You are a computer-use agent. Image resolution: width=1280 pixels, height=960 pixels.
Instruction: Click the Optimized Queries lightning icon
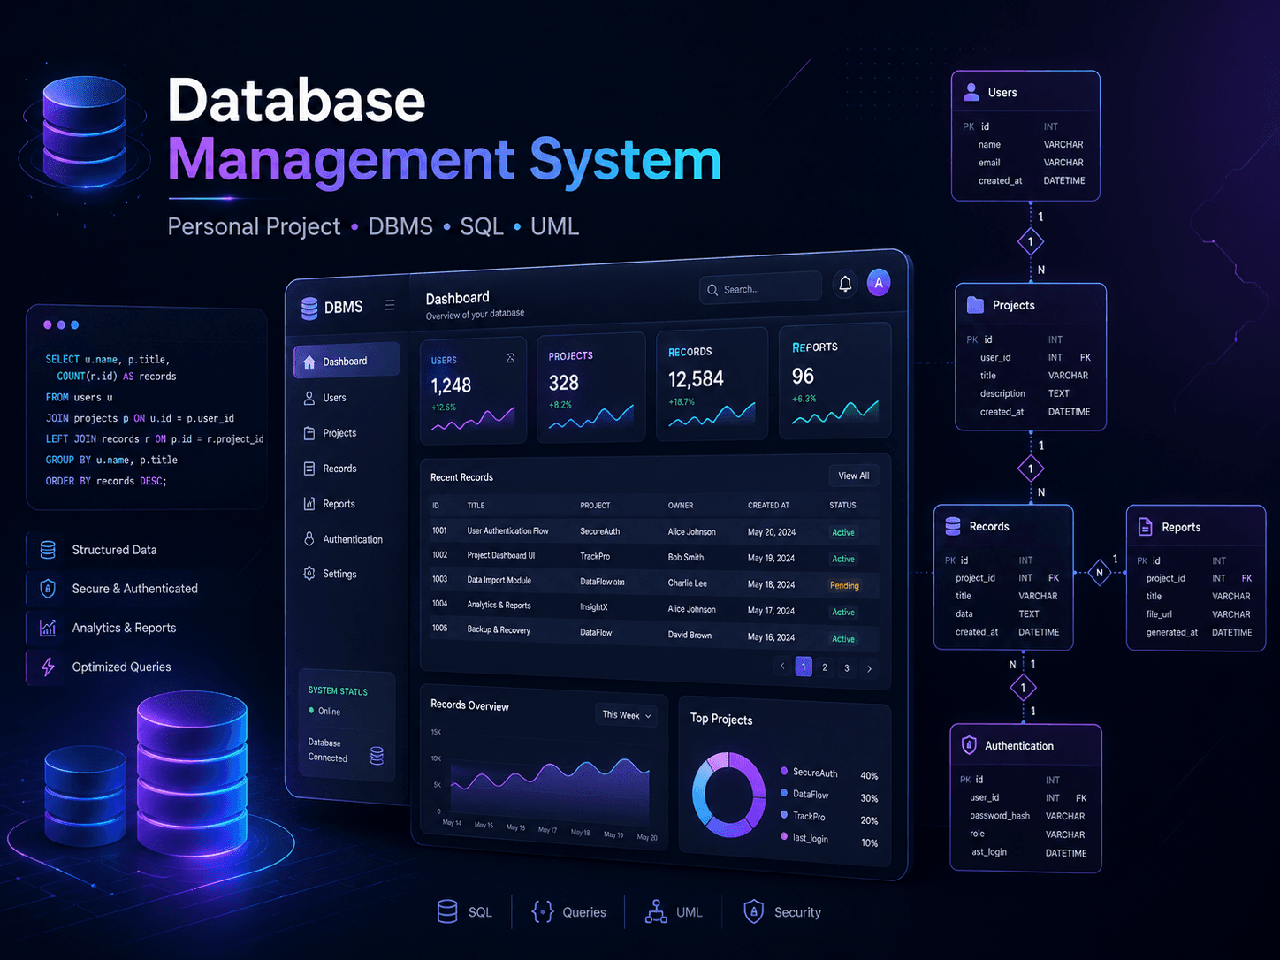coord(48,667)
